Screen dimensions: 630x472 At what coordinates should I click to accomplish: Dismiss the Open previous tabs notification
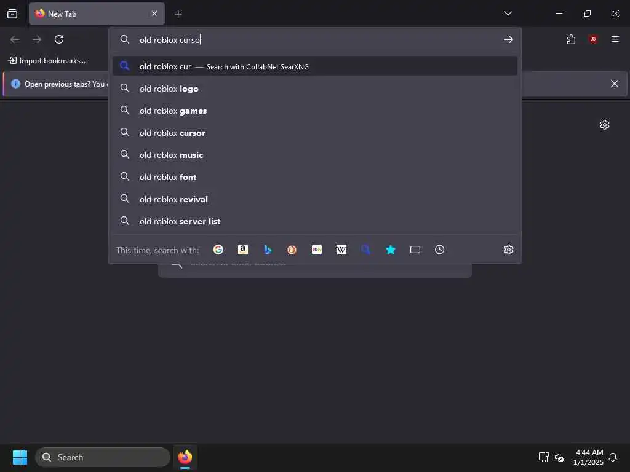point(615,84)
